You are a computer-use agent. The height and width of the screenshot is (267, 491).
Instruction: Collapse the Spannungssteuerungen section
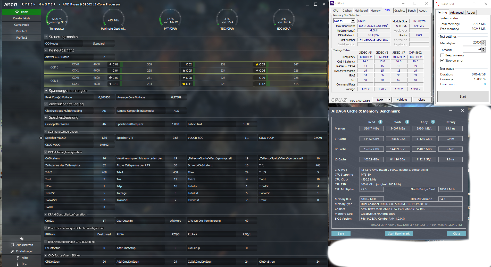[x=46, y=91]
